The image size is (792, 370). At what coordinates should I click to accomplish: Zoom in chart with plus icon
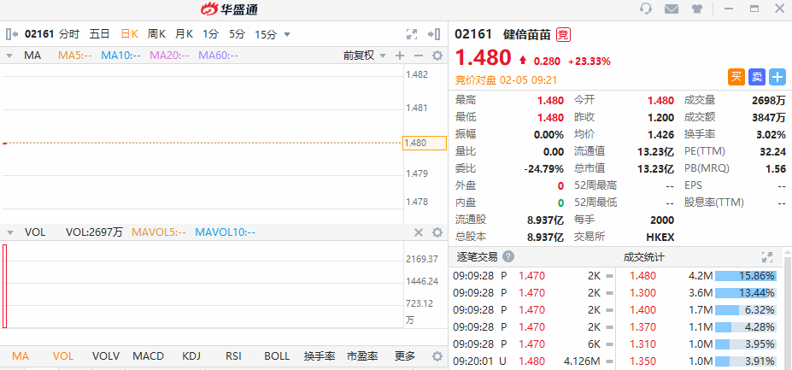[x=400, y=56]
